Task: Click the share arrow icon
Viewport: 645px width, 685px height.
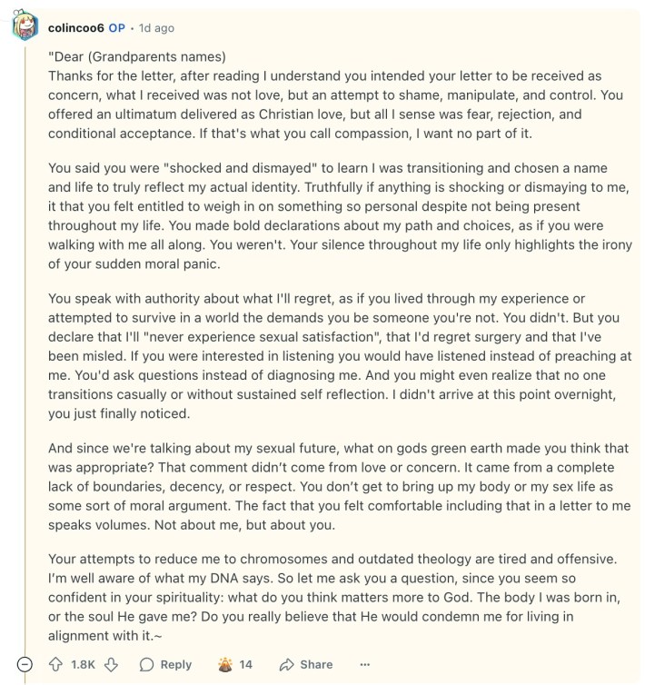Action: 285,664
